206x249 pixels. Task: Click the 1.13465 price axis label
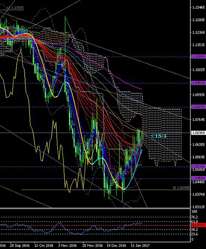click(199, 7)
